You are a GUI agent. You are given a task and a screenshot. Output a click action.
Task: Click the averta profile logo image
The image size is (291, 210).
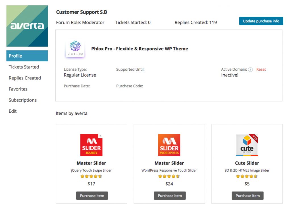point(27,26)
